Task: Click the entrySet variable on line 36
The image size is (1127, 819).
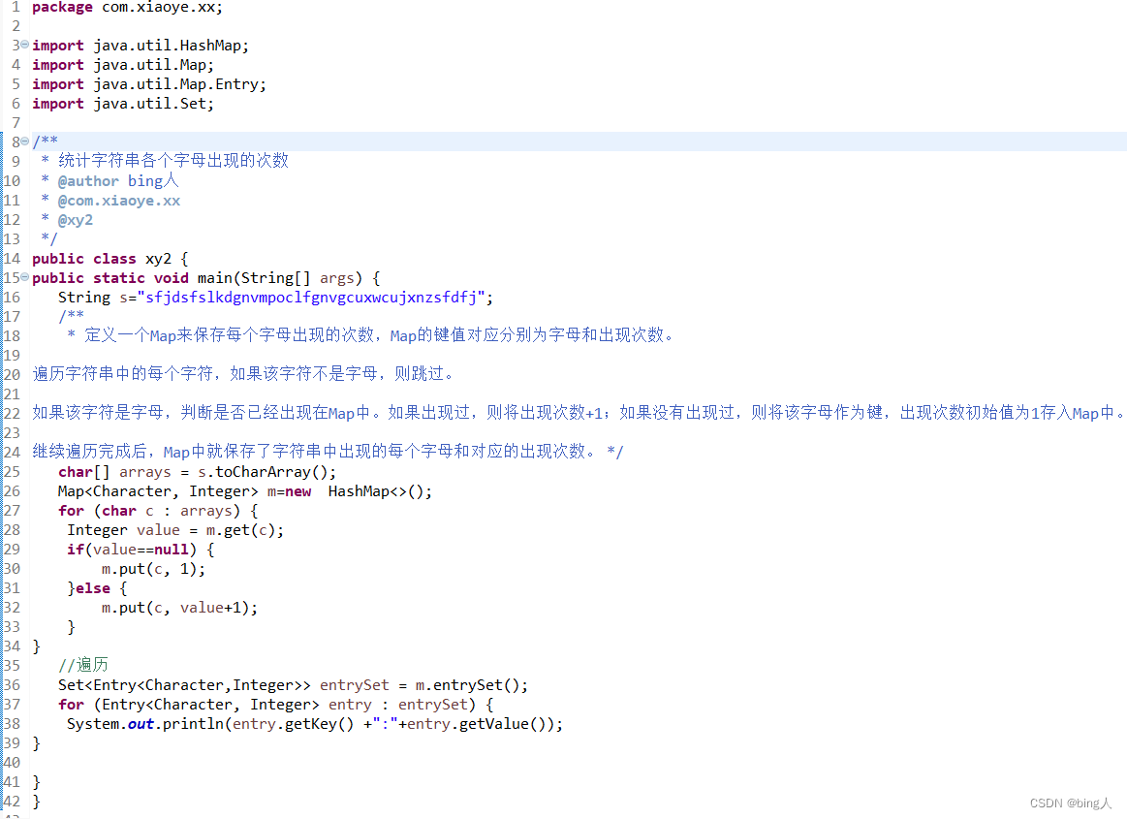Action: [x=355, y=684]
